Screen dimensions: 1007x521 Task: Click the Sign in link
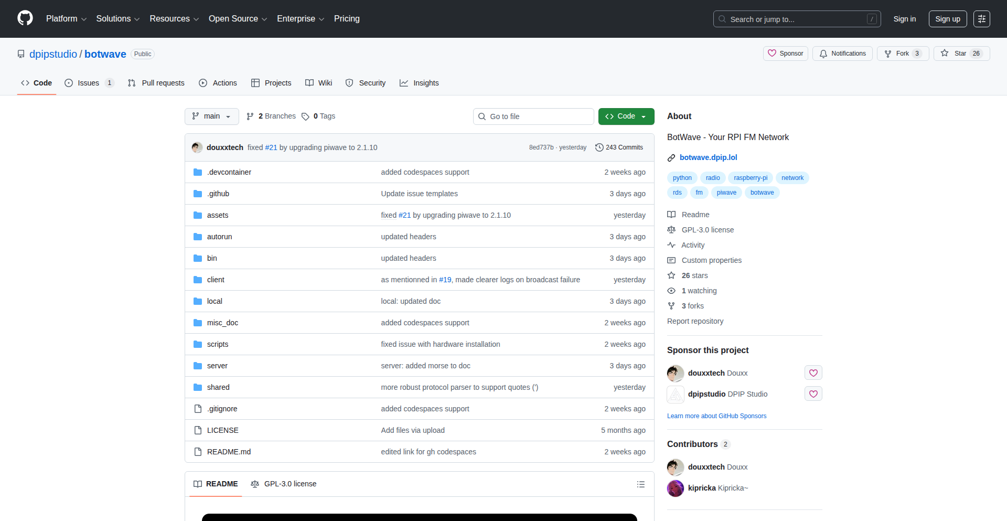(905, 19)
